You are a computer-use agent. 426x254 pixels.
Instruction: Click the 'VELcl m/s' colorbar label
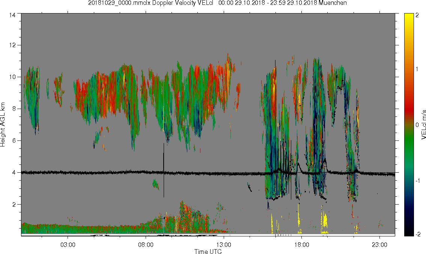(423, 124)
